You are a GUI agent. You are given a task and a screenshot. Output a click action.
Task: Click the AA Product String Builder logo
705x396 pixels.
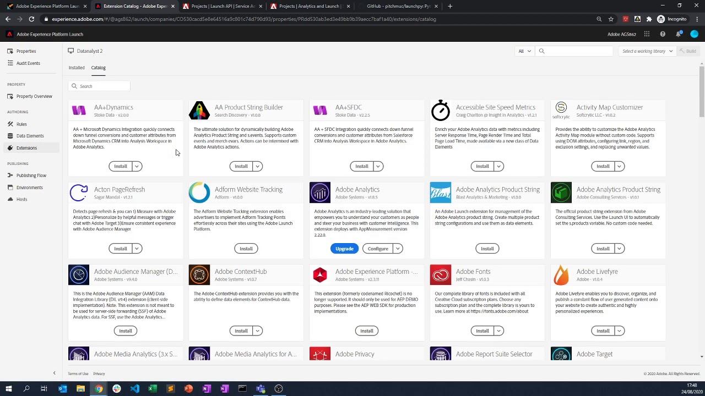pos(199,111)
